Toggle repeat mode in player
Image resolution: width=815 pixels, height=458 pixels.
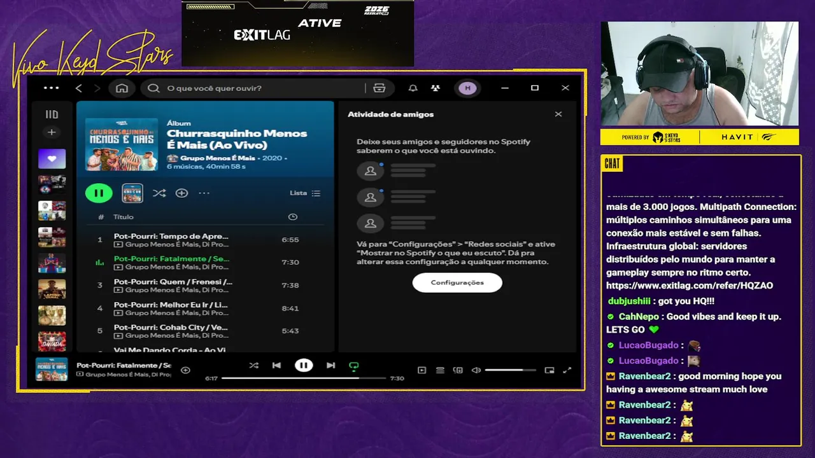[x=354, y=366]
